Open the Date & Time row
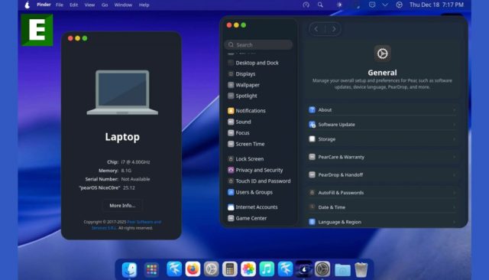 coord(382,207)
